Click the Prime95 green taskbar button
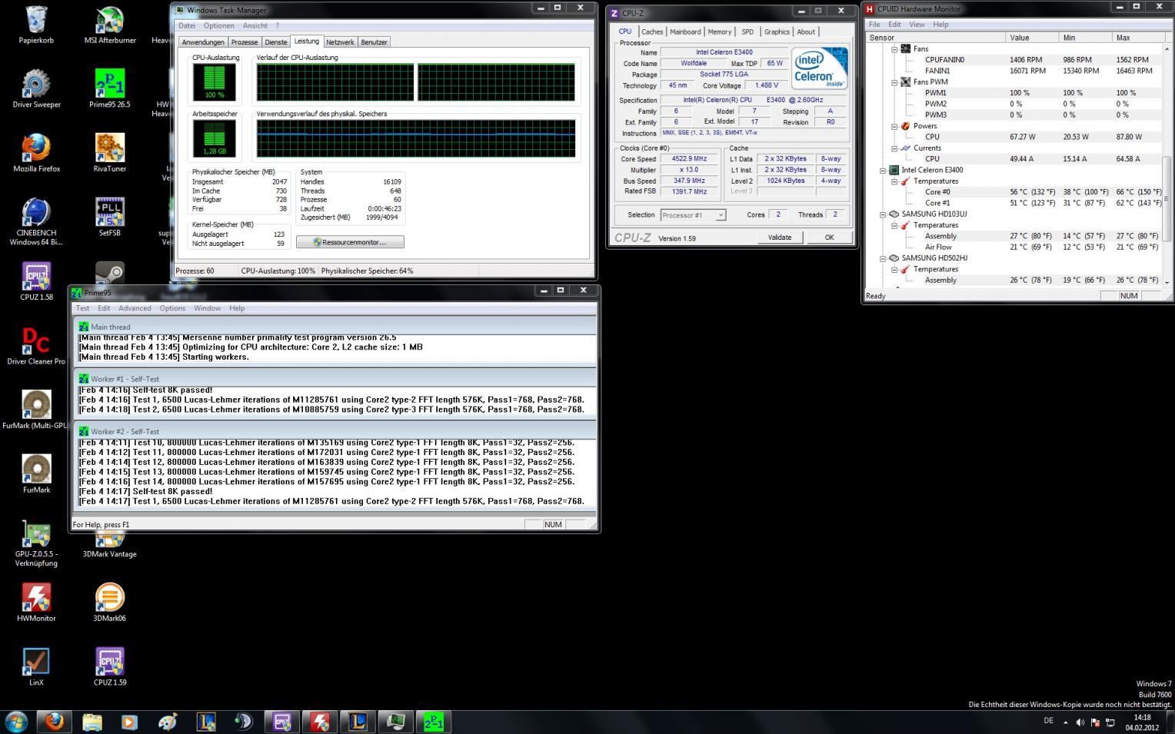This screenshot has height=734, width=1175. pyautogui.click(x=434, y=722)
